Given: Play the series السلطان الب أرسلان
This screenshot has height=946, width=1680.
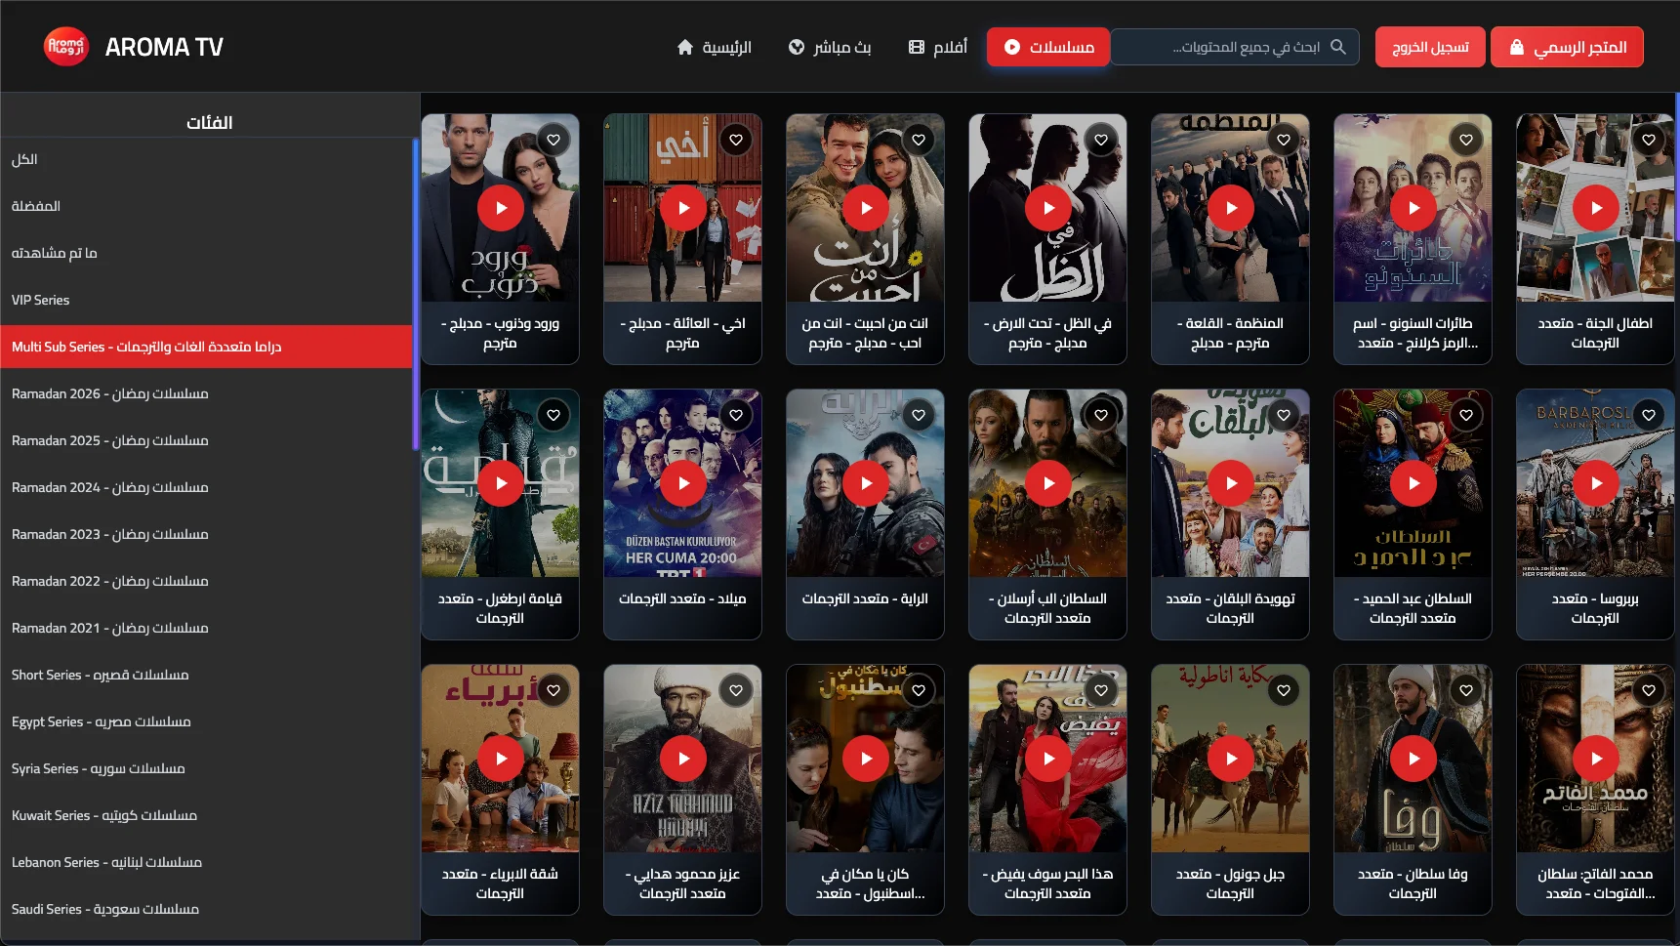Looking at the screenshot, I should (x=1048, y=483).
